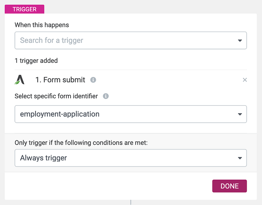Screen dimensions: 262x205
Task: Click the caret on the conditions dropdown
Action: click(240, 158)
